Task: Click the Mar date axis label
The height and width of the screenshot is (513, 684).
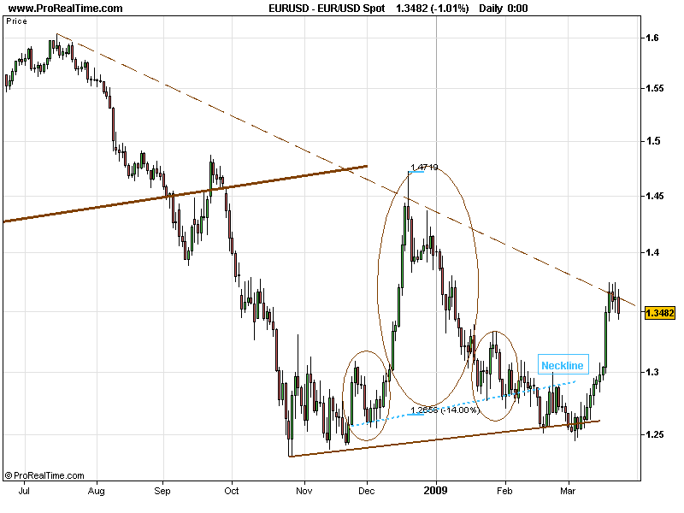Action: (568, 491)
